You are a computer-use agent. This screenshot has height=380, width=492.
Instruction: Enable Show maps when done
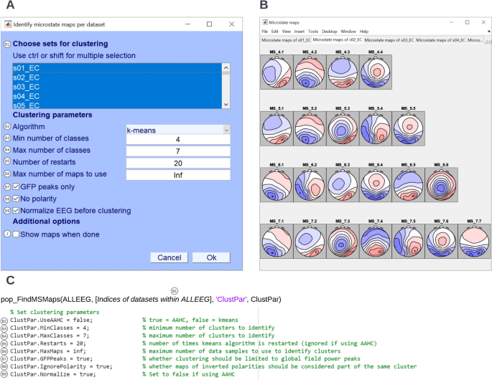click(x=17, y=234)
